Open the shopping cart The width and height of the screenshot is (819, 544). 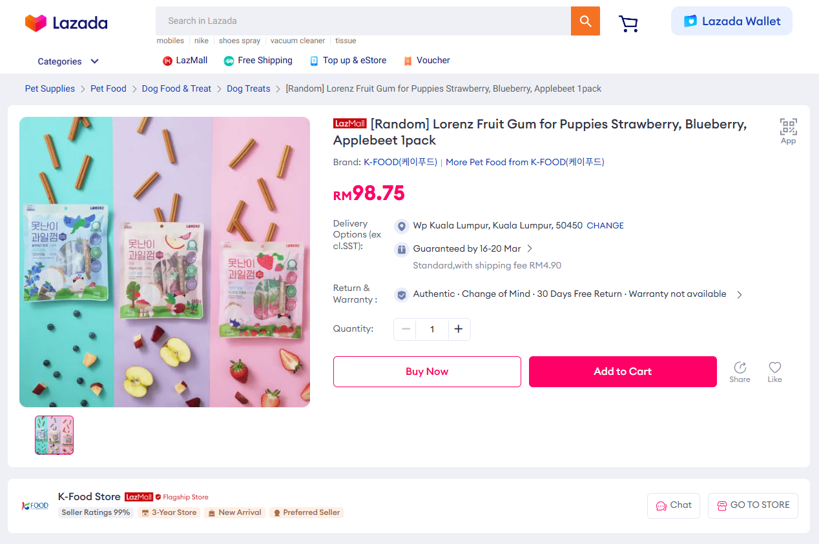[628, 24]
